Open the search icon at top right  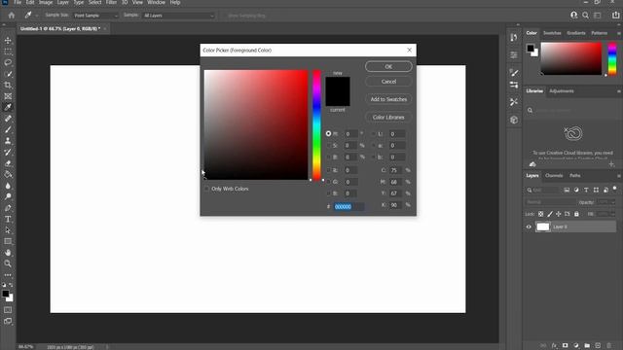[x=585, y=16]
